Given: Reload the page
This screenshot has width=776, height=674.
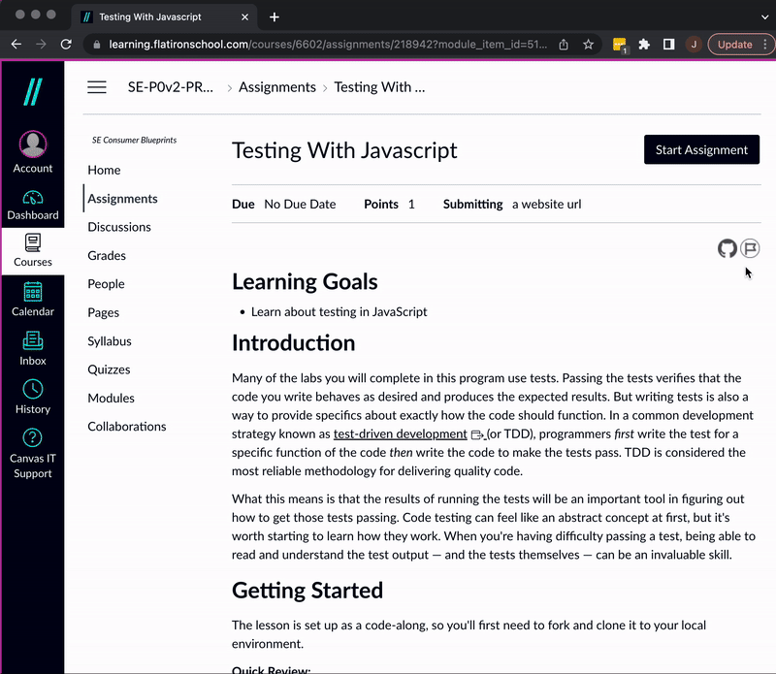Looking at the screenshot, I should pyautogui.click(x=66, y=45).
